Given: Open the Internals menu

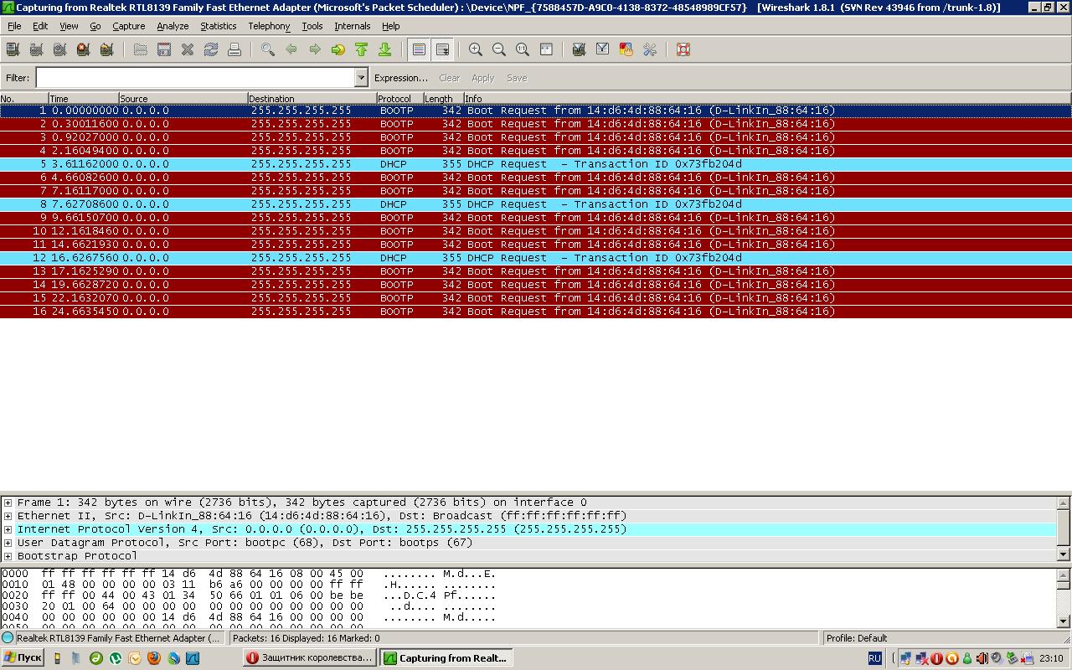Looking at the screenshot, I should pos(352,26).
